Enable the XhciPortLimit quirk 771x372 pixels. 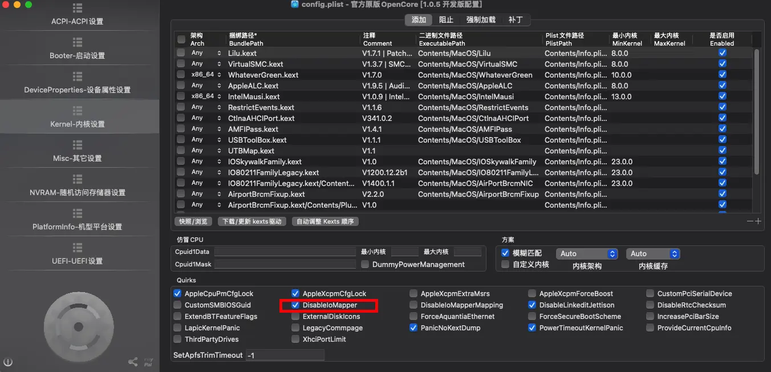tap(295, 339)
